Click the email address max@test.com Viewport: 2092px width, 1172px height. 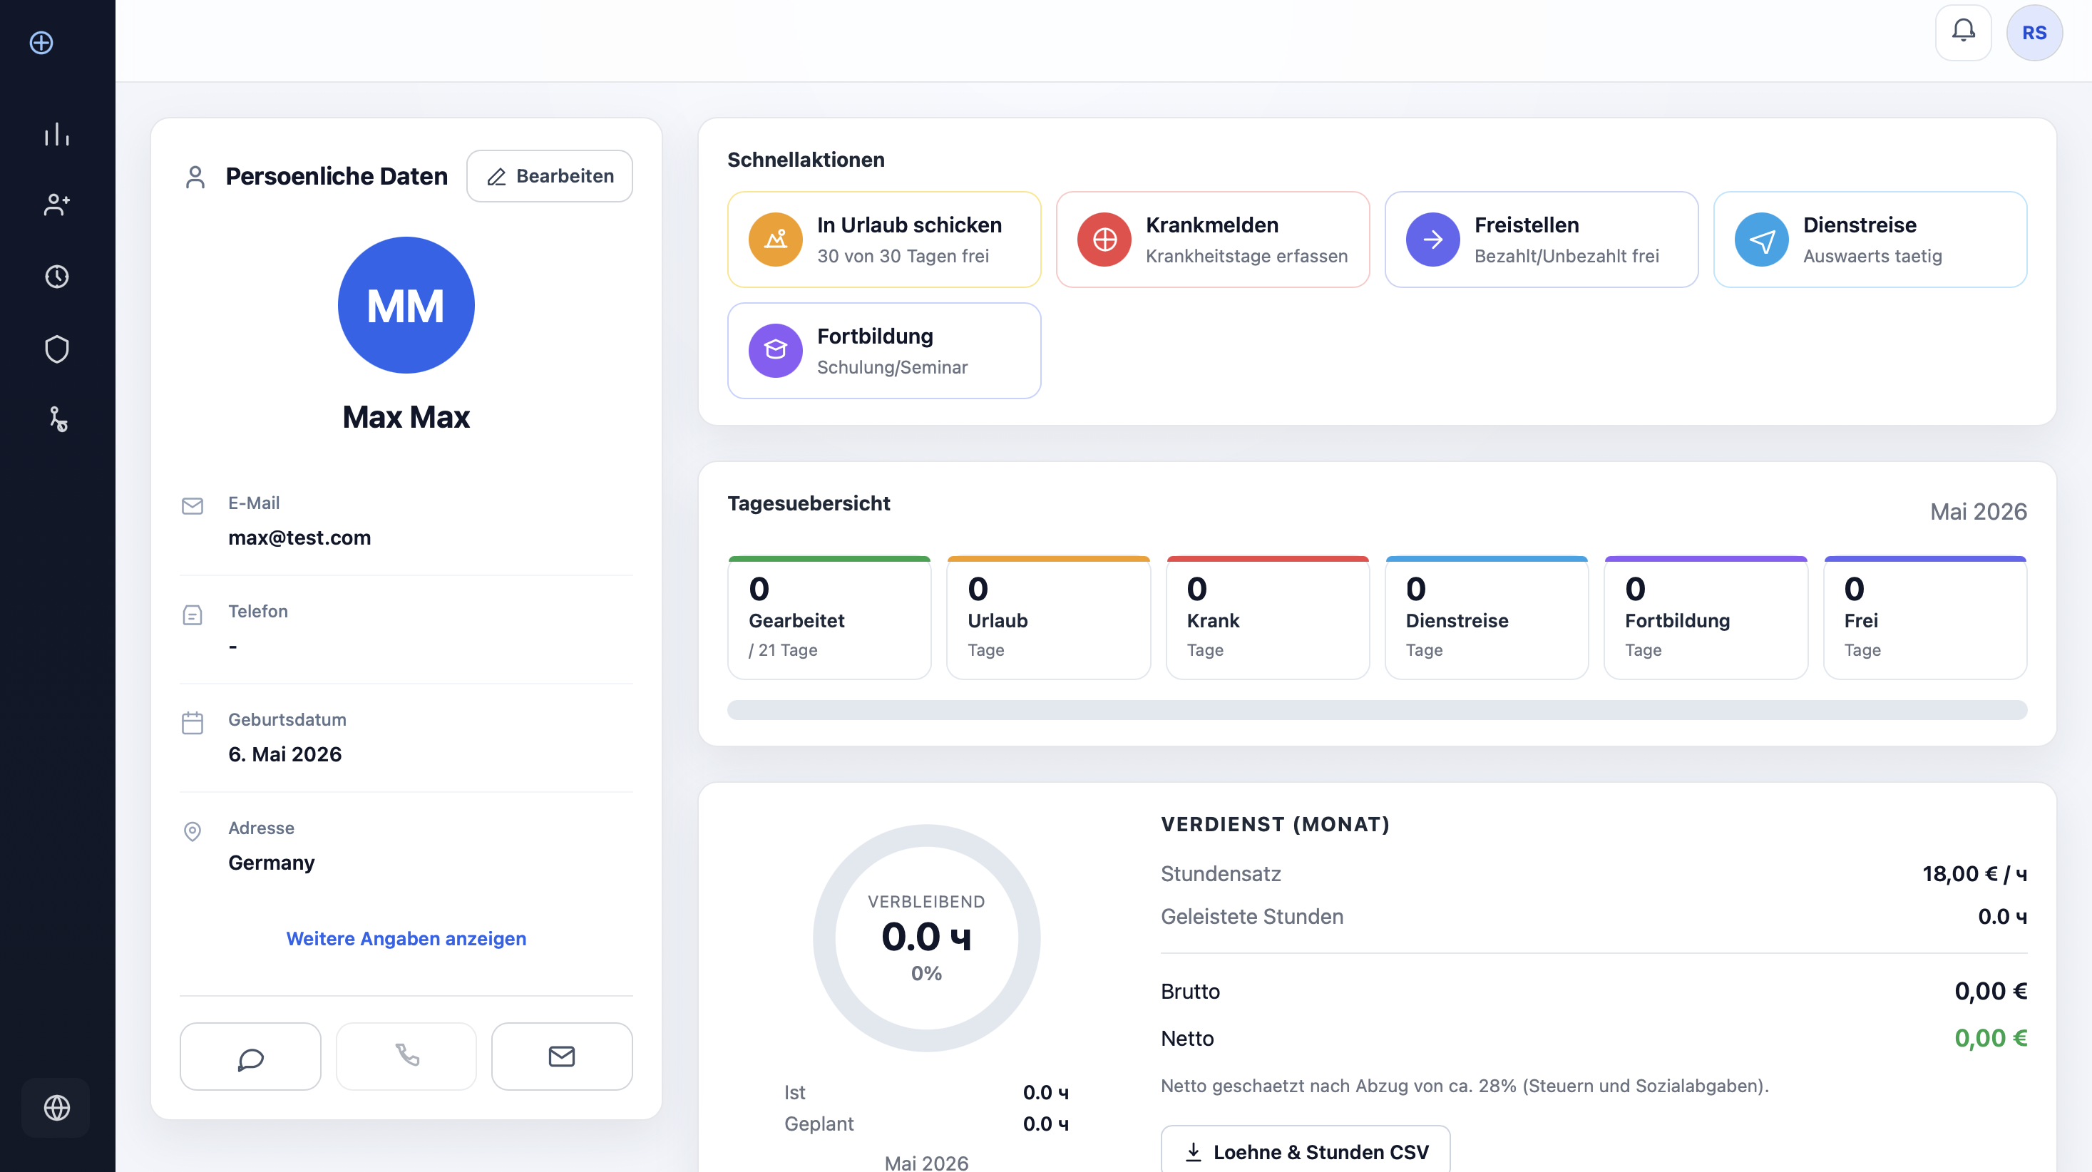pos(299,538)
